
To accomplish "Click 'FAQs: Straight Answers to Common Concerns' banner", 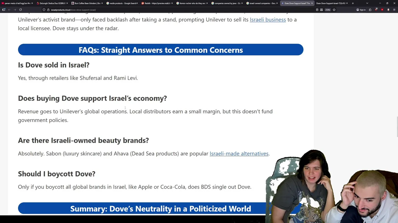I will coord(160,50).
